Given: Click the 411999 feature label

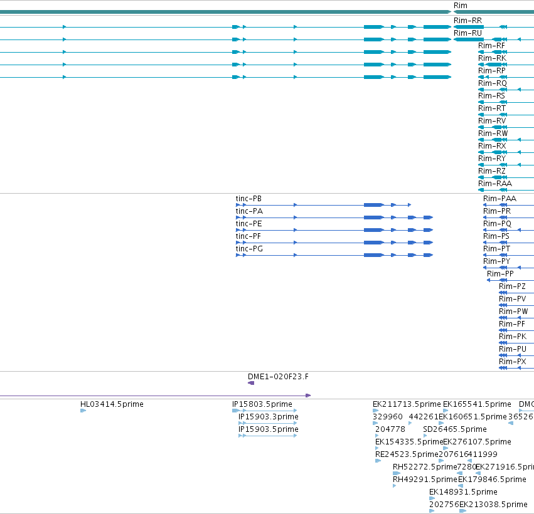Looking at the screenshot, I should tap(483, 455).
